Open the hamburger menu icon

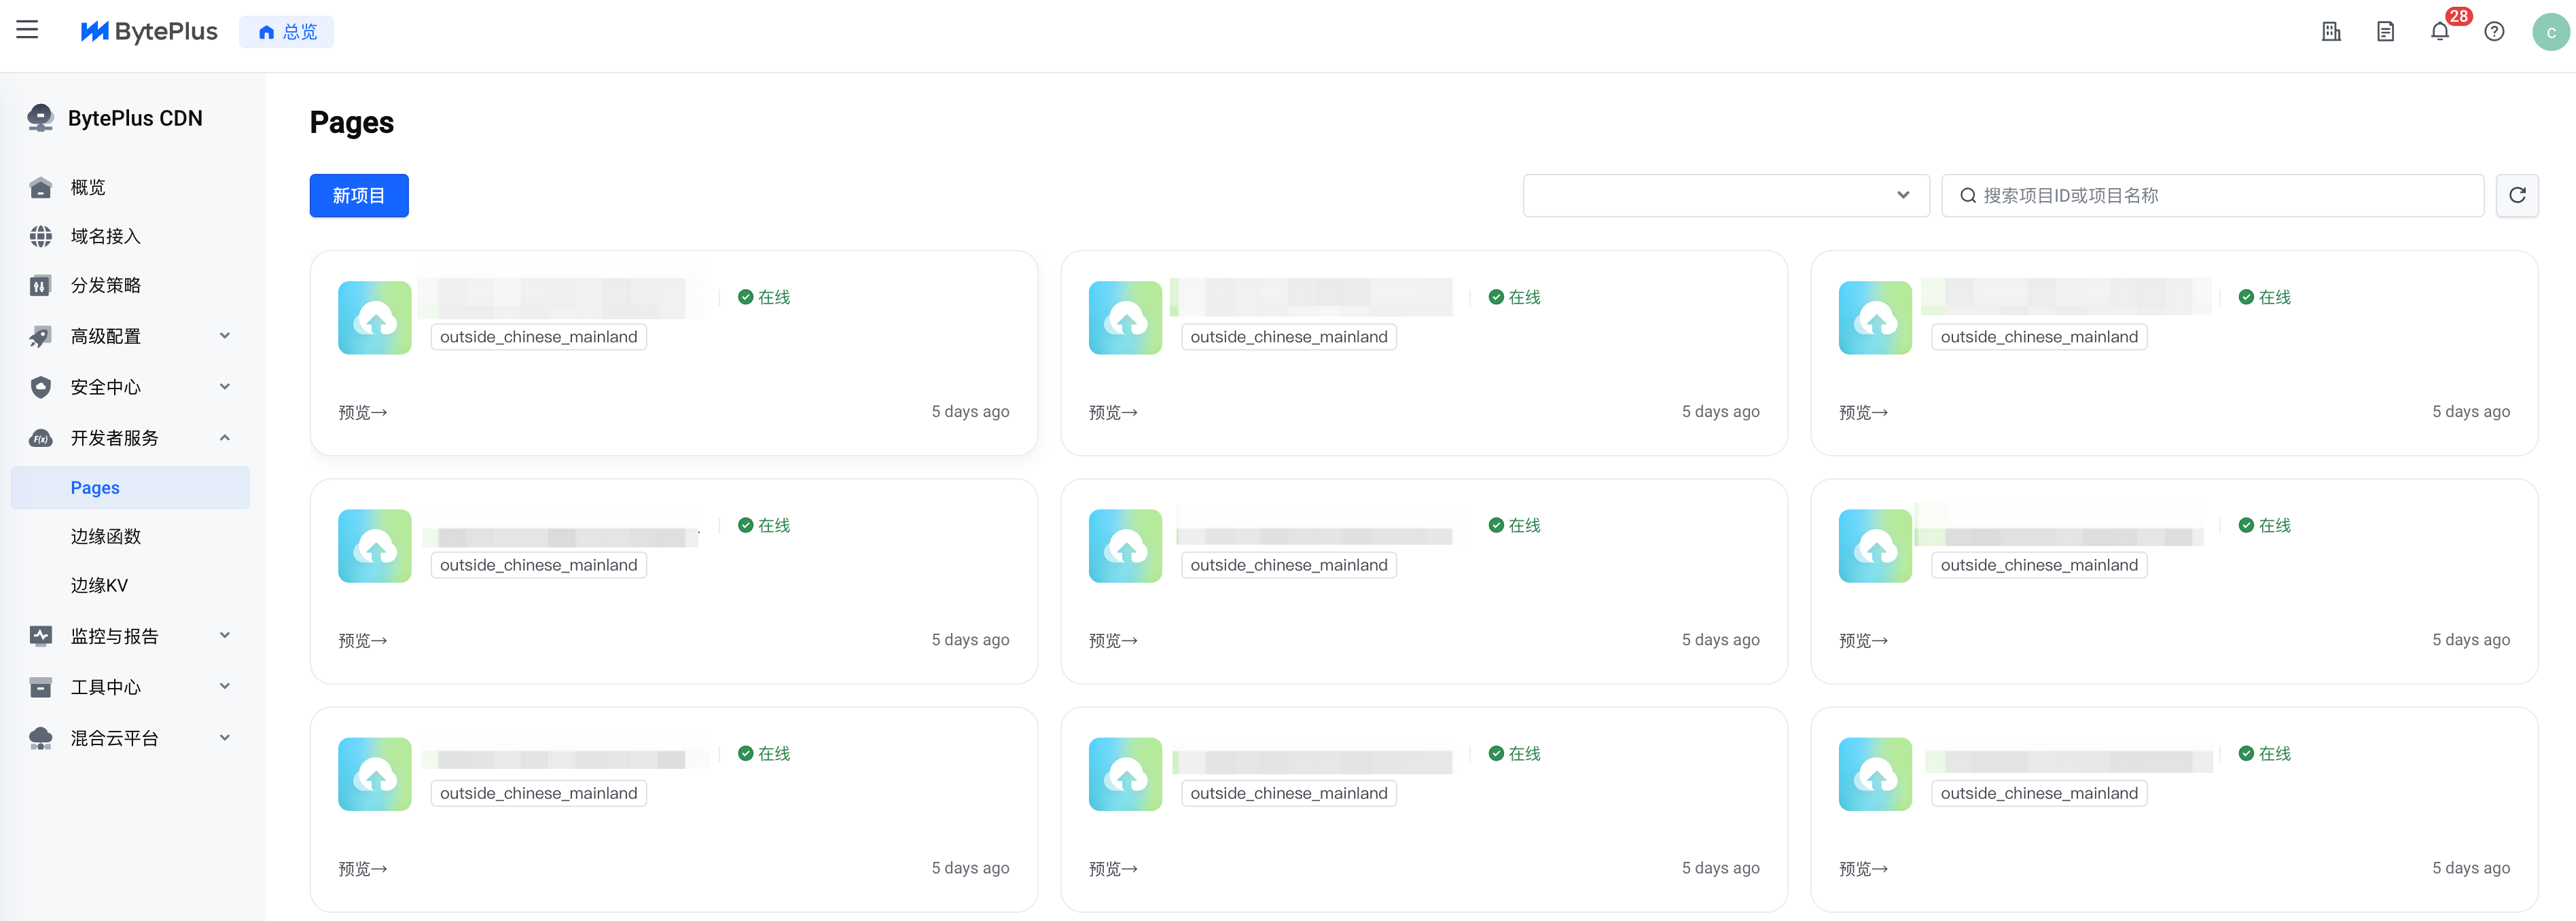[x=27, y=31]
